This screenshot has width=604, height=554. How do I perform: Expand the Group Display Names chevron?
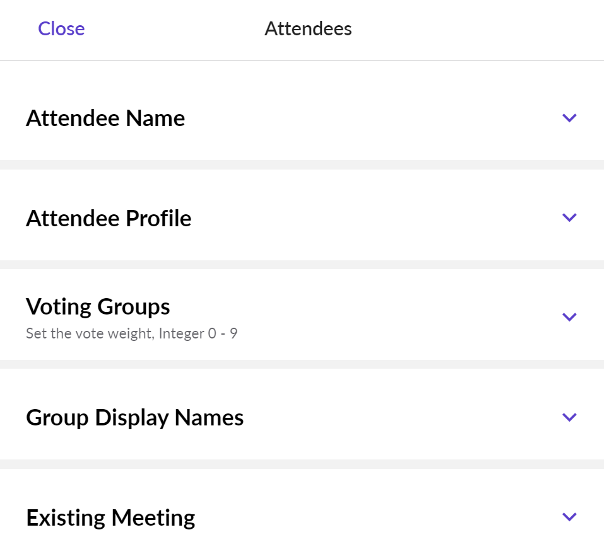[x=569, y=417]
